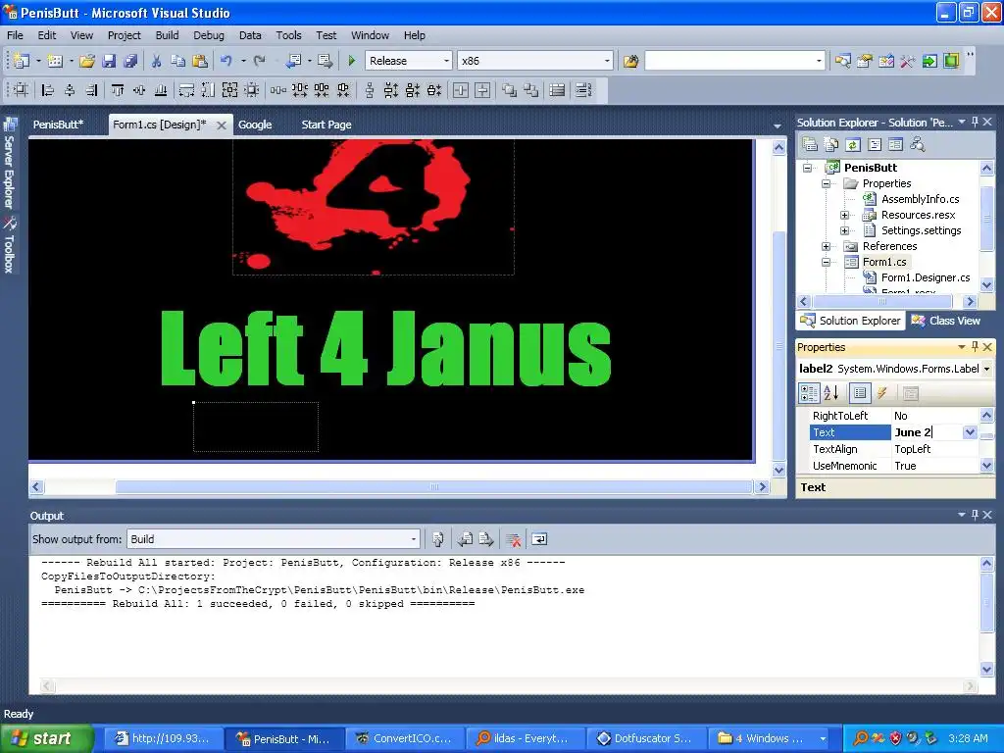Image resolution: width=1004 pixels, height=753 pixels.
Task: Toggle Alphabetical sort in Properties panel
Action: click(x=831, y=393)
